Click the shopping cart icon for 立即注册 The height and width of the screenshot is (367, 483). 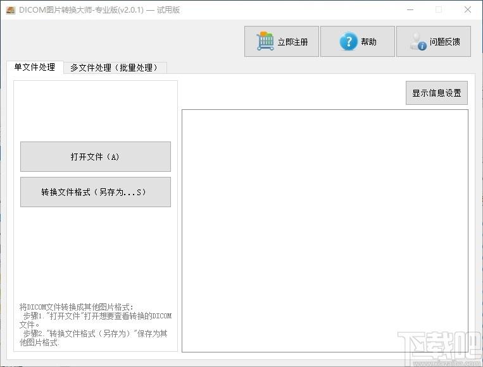(x=265, y=41)
